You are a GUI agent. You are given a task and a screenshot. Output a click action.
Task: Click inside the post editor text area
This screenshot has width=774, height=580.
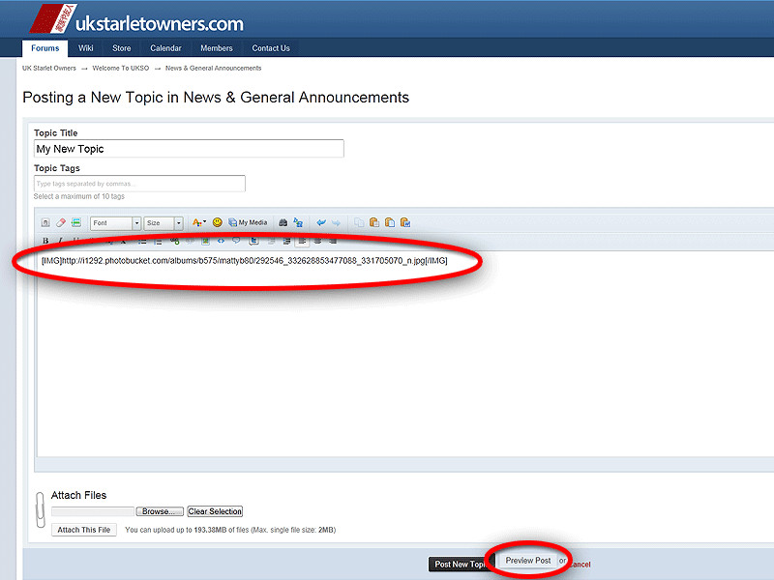[404, 355]
